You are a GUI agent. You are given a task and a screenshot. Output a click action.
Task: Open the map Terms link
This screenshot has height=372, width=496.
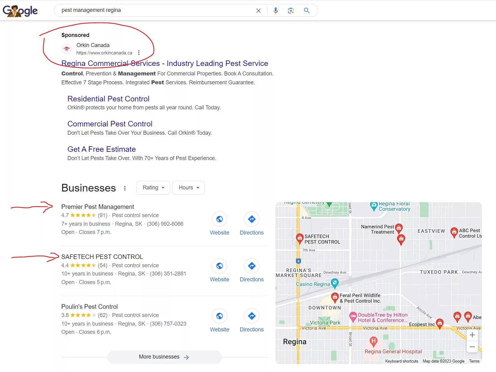coord(474,361)
